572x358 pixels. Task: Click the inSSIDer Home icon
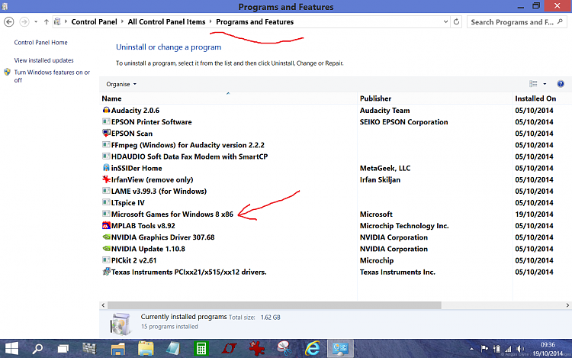coord(106,167)
